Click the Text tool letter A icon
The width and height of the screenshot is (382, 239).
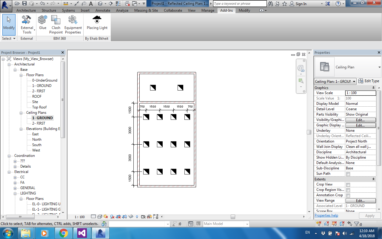91,4
